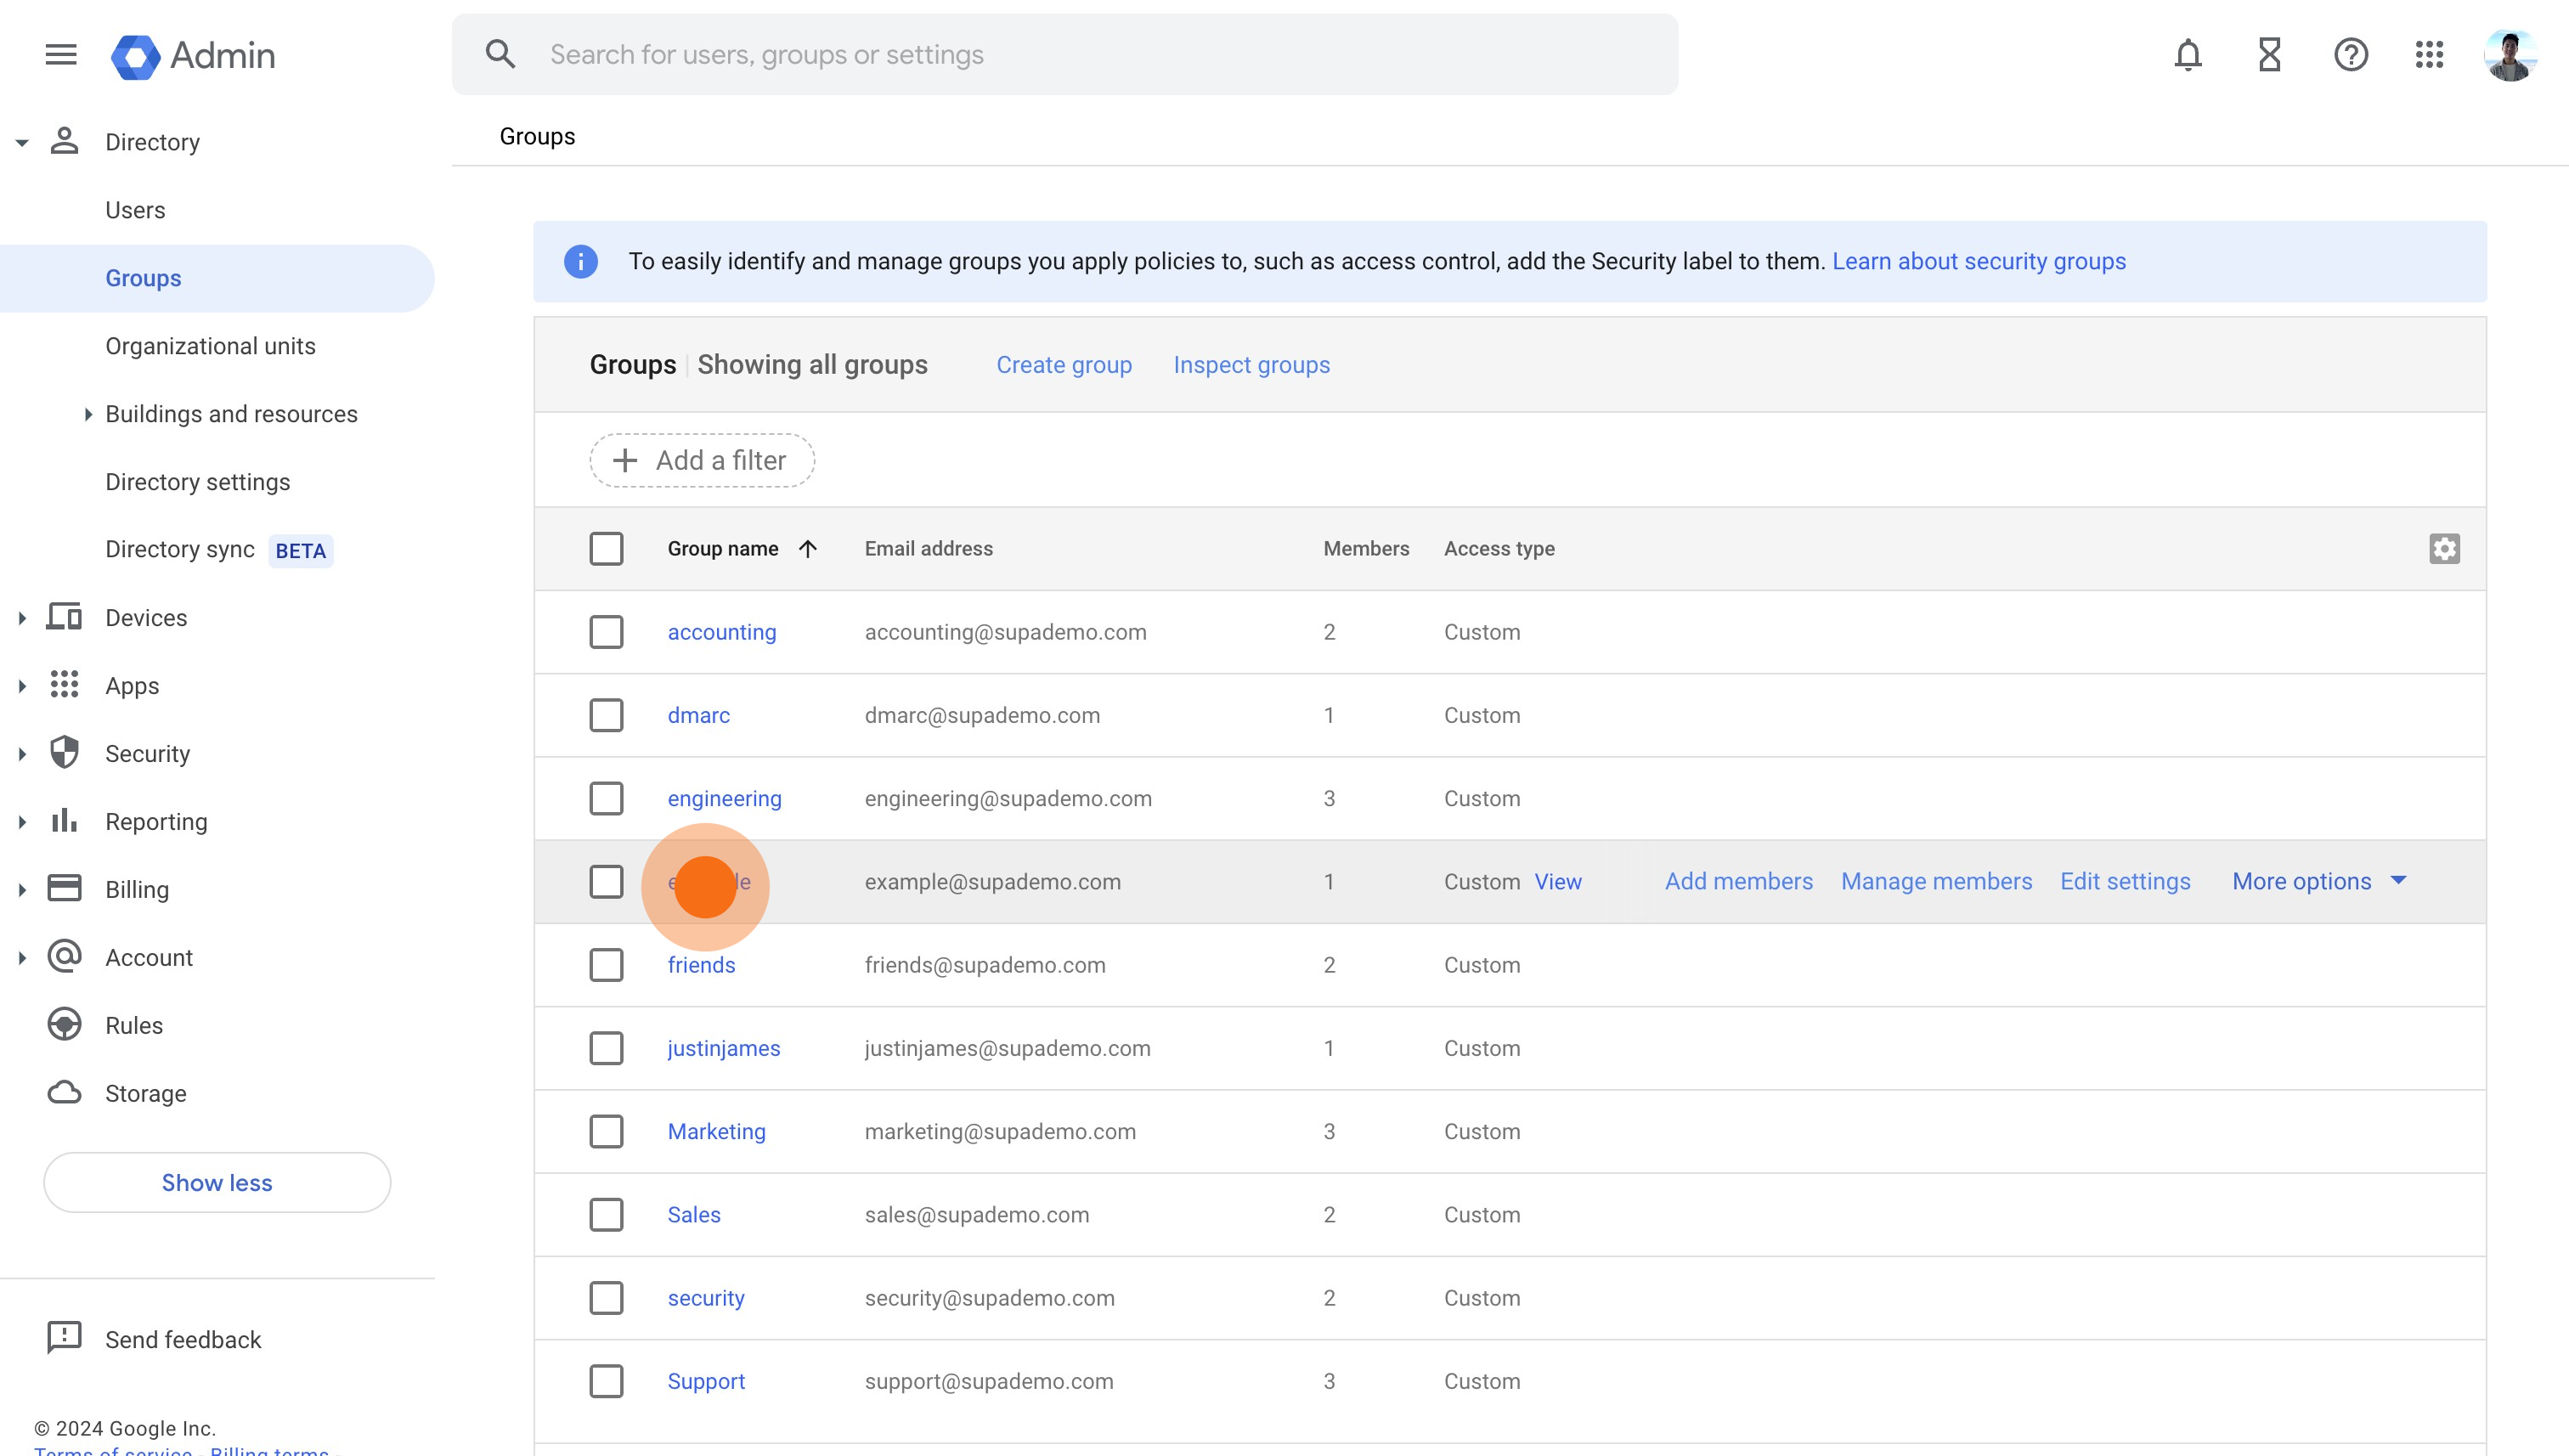This screenshot has width=2569, height=1456.
Task: Open Organizational units menu item
Action: 210,346
